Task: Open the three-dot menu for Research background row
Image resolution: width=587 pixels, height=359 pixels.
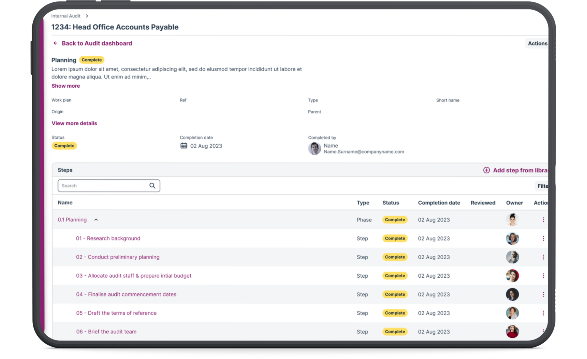Action: pos(543,238)
